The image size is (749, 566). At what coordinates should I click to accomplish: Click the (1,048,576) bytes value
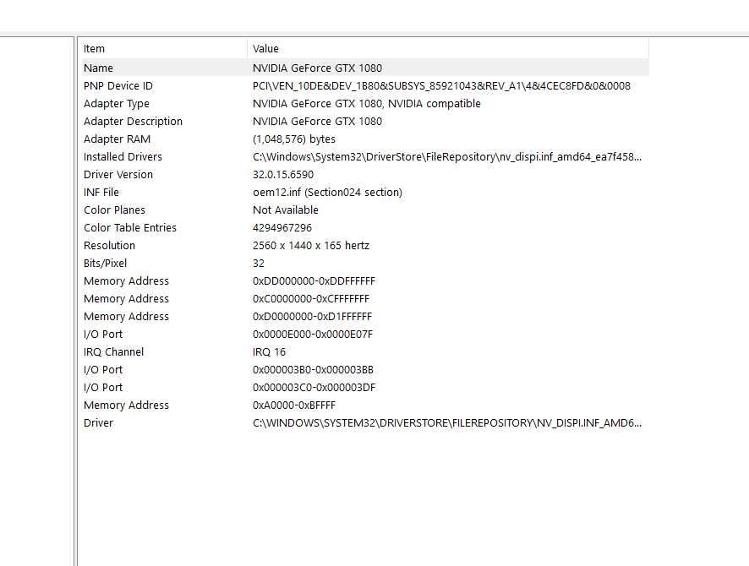(294, 139)
